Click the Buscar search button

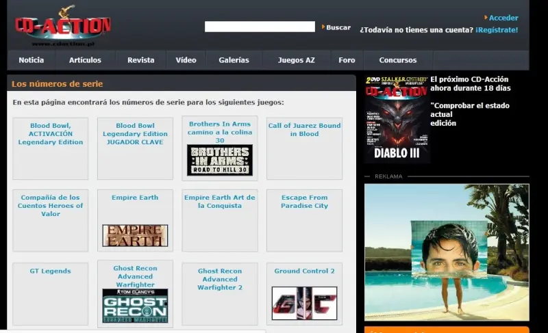(x=338, y=27)
